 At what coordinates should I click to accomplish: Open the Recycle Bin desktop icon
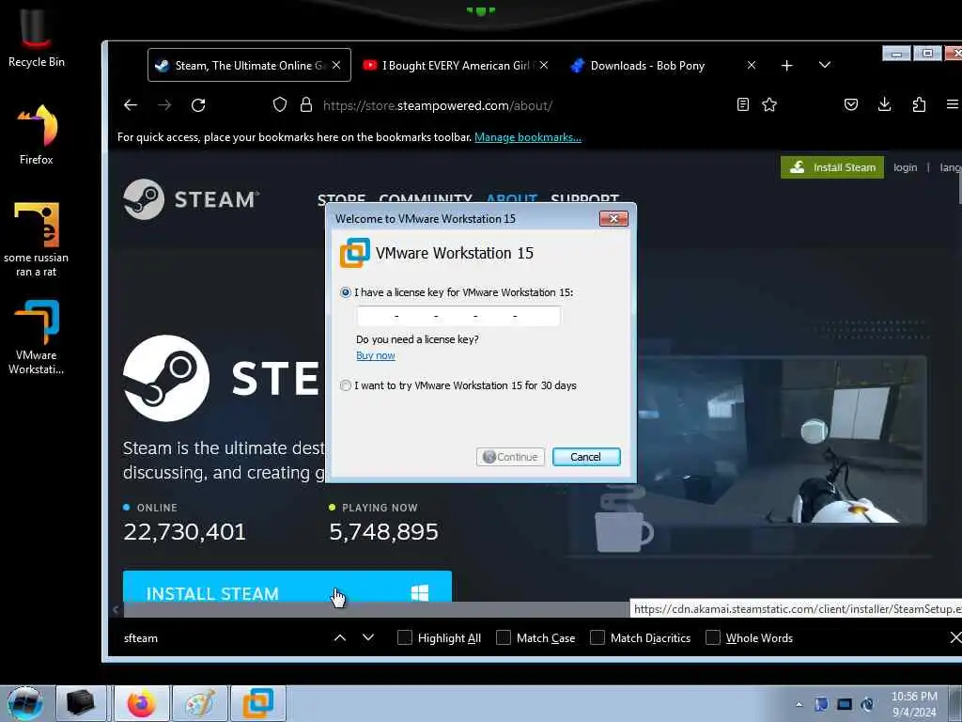pyautogui.click(x=37, y=36)
